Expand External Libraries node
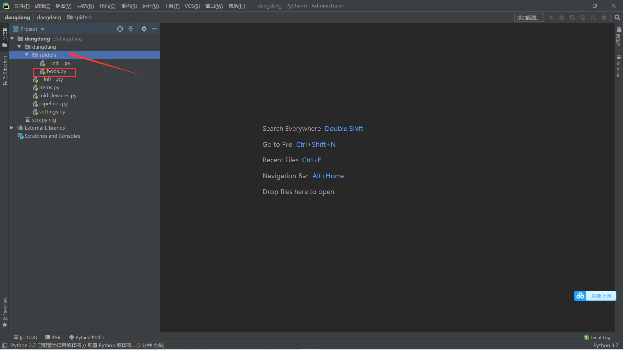Screen dimensions: 623x350 (x=12, y=128)
